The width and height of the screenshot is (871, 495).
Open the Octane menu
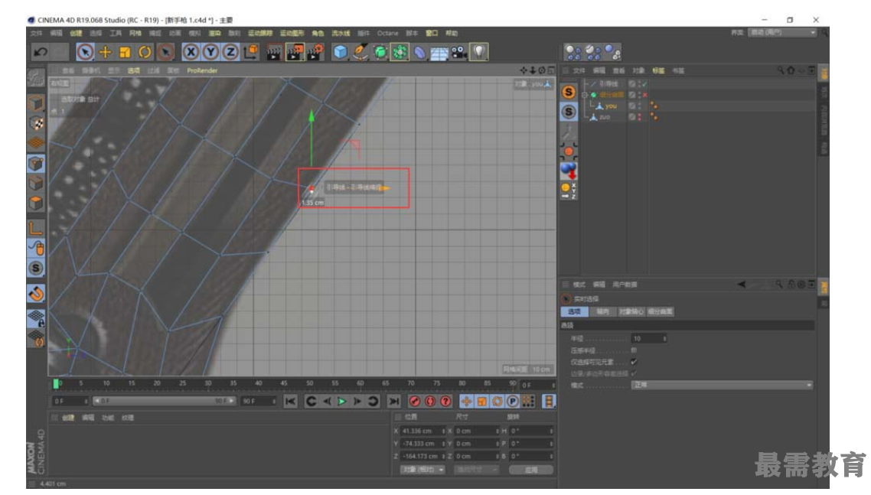click(388, 34)
